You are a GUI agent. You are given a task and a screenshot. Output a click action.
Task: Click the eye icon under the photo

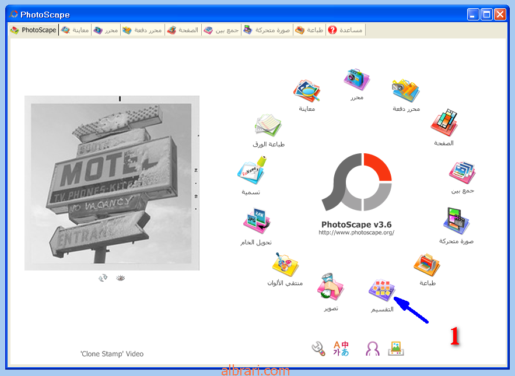point(121,278)
